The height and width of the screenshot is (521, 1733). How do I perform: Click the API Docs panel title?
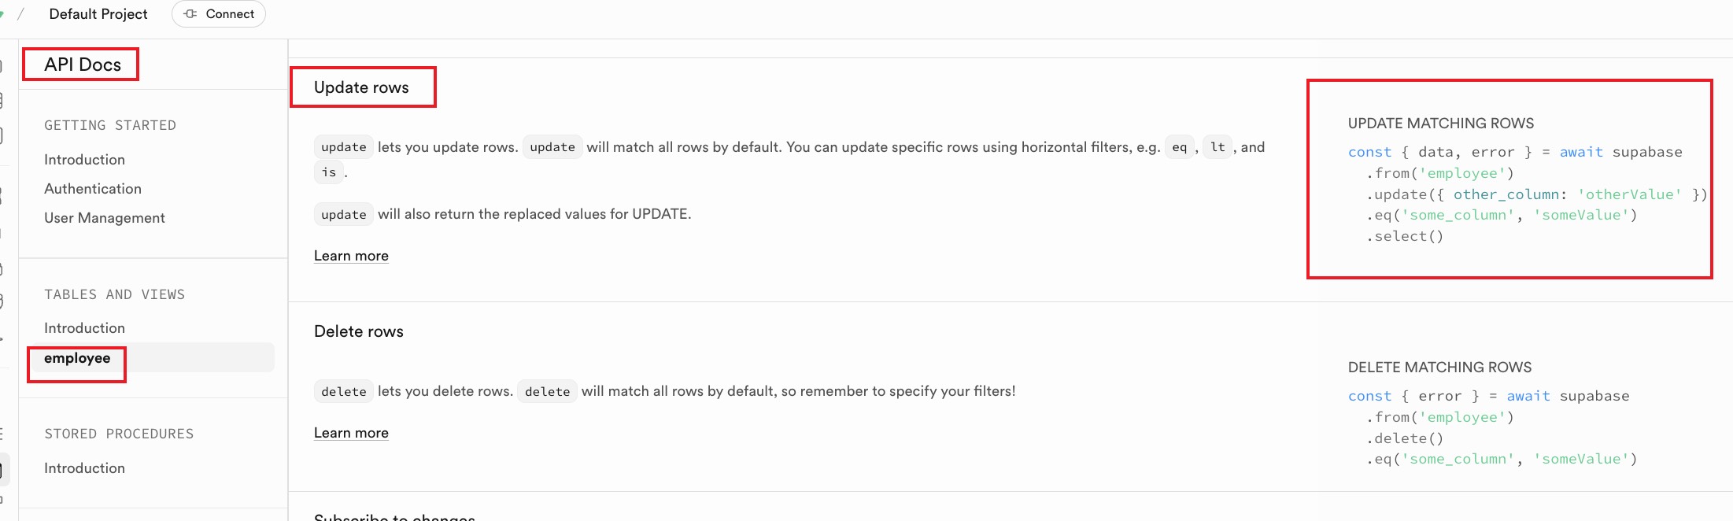[x=83, y=65]
